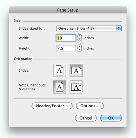
Task: Click into the Height input field
Action: point(66,48)
